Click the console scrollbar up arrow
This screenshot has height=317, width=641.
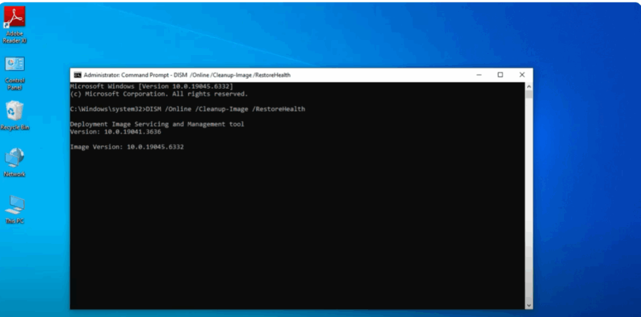(529, 86)
